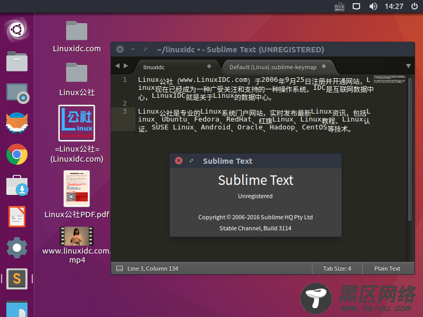Click line number 3 in the gutter
Screen dimensions: 423x317
(x=125, y=111)
